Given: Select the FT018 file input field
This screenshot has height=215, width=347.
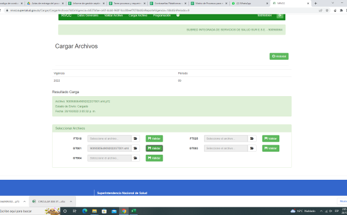Looking at the screenshot, I should pyautogui.click(x=109, y=139).
